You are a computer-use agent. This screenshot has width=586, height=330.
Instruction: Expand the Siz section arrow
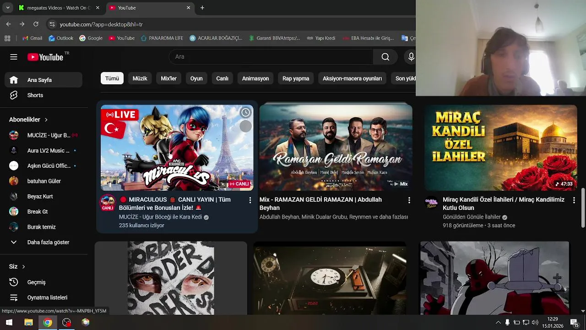coord(23,267)
